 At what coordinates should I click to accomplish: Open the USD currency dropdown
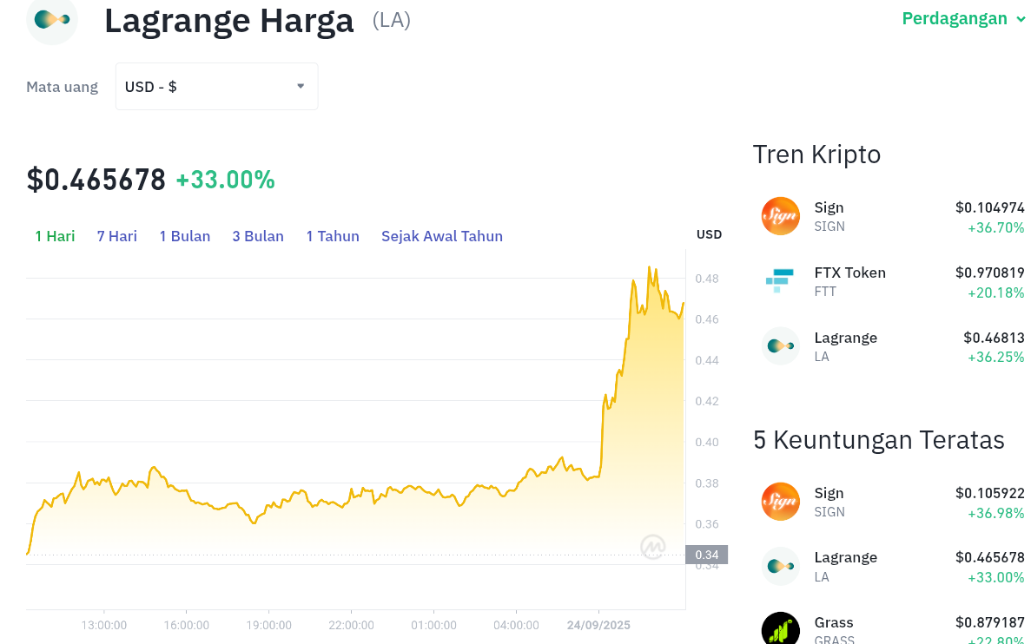(x=217, y=87)
